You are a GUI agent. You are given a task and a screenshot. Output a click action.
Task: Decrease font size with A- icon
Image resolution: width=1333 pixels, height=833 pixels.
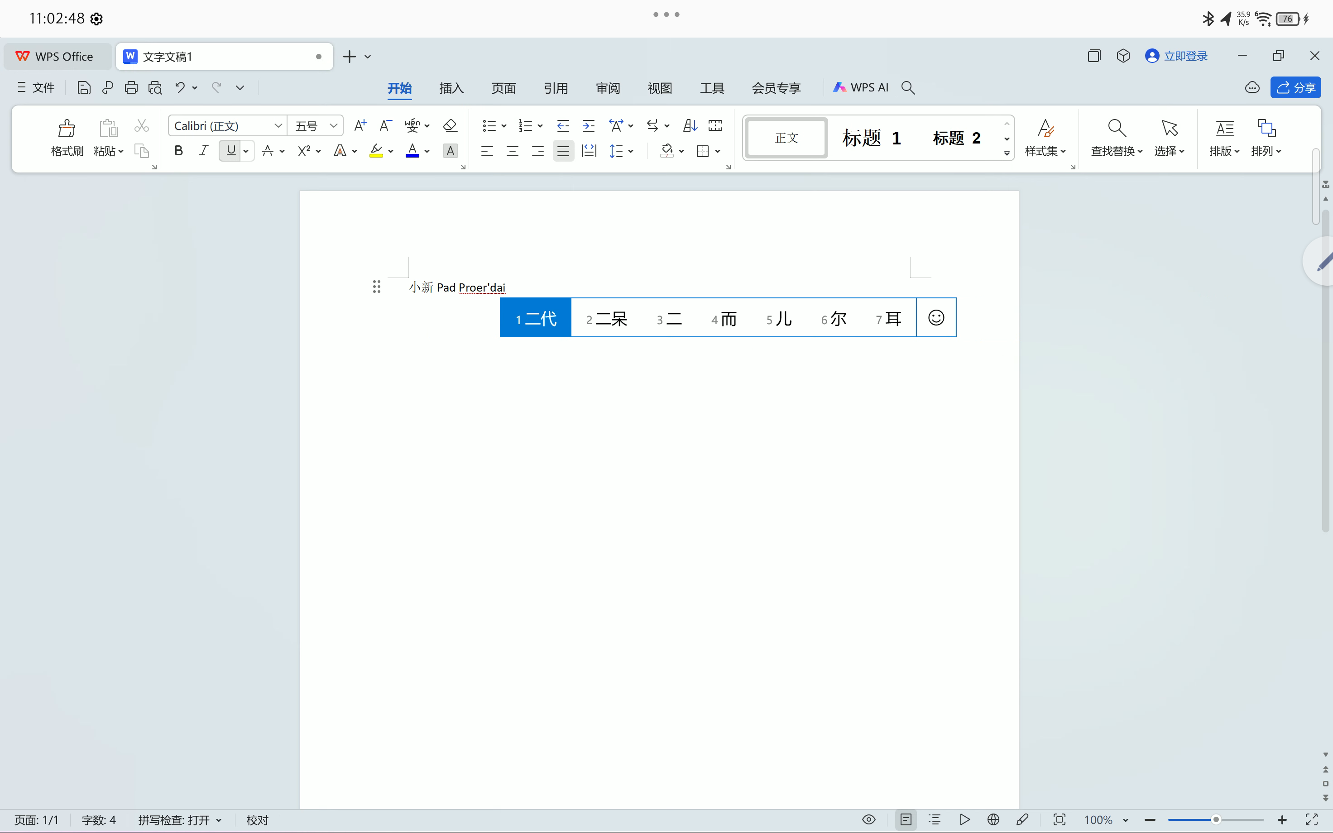click(x=386, y=125)
